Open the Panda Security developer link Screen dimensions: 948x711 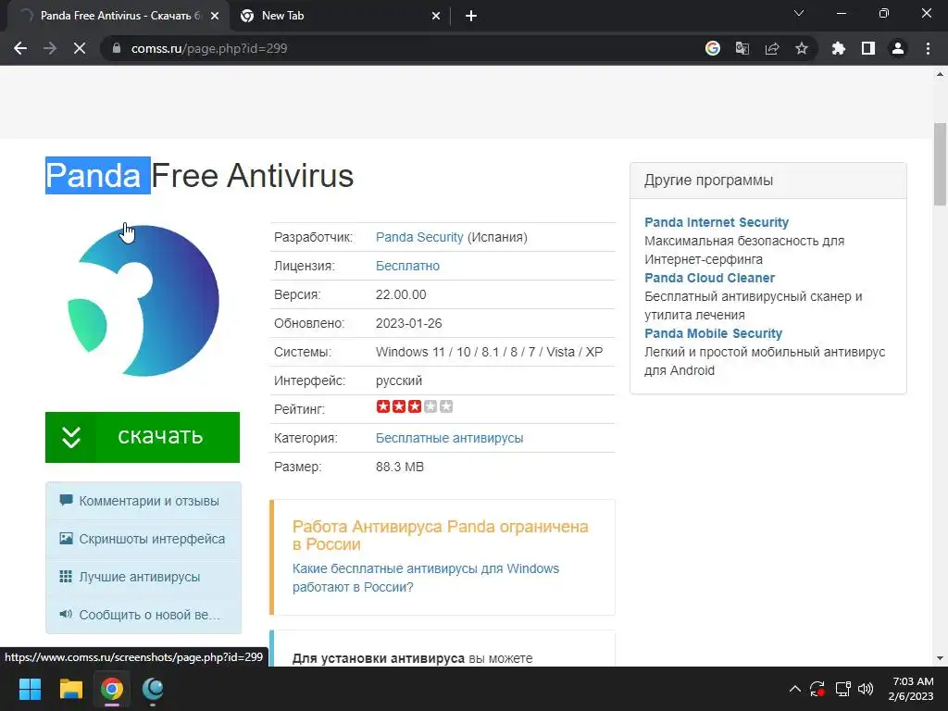(x=419, y=237)
